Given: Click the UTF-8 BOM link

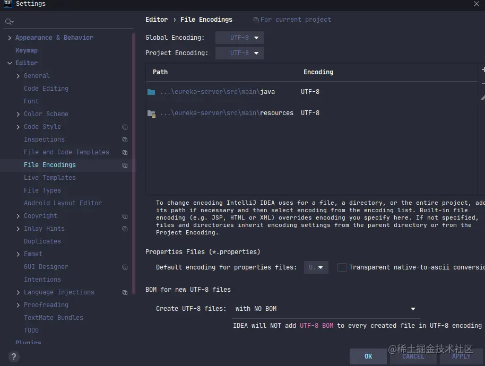Looking at the screenshot, I should [x=316, y=326].
